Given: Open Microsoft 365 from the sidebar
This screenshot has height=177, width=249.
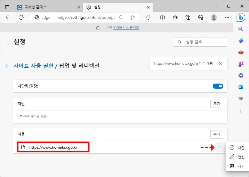Looking at the screenshot, I should click(x=241, y=75).
